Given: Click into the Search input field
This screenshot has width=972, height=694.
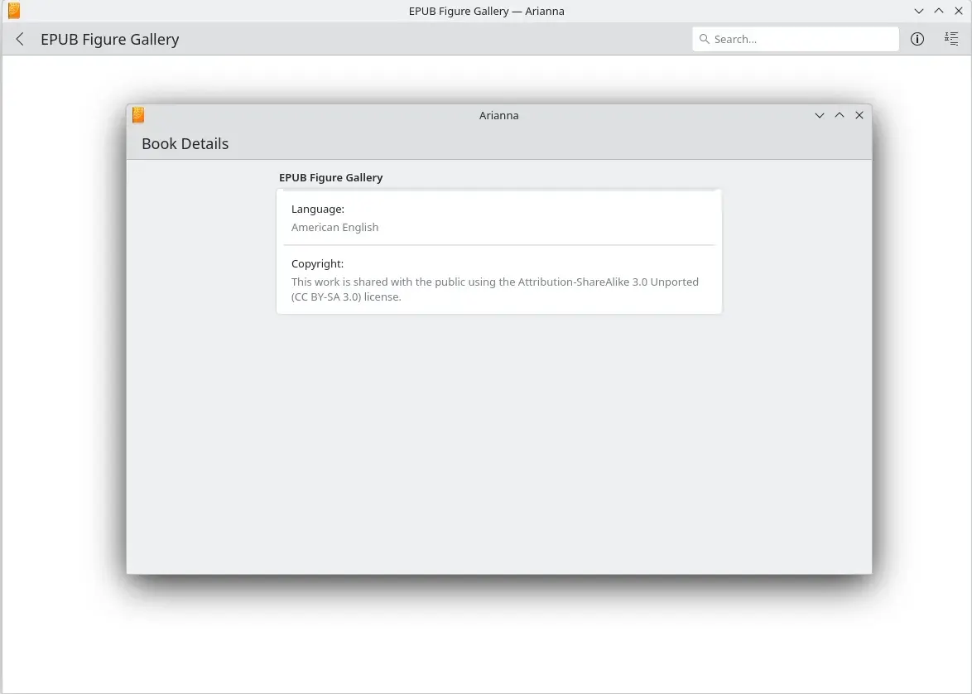Looking at the screenshot, I should [x=795, y=39].
